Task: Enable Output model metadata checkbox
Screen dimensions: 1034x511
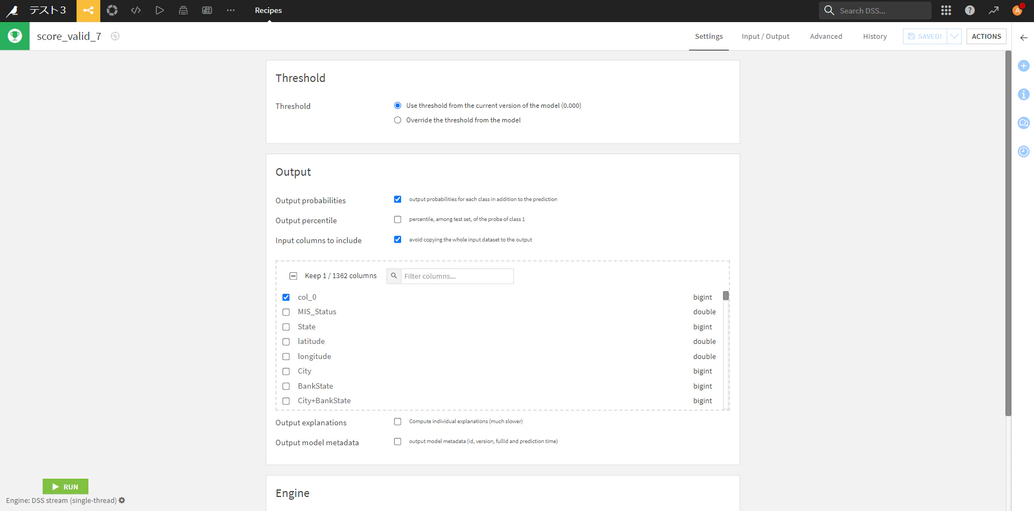Action: tap(397, 441)
